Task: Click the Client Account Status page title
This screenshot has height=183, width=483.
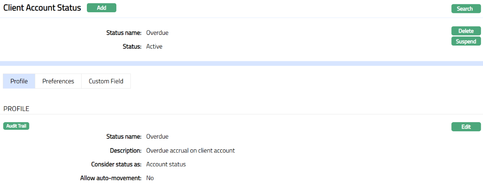Action: pos(42,8)
